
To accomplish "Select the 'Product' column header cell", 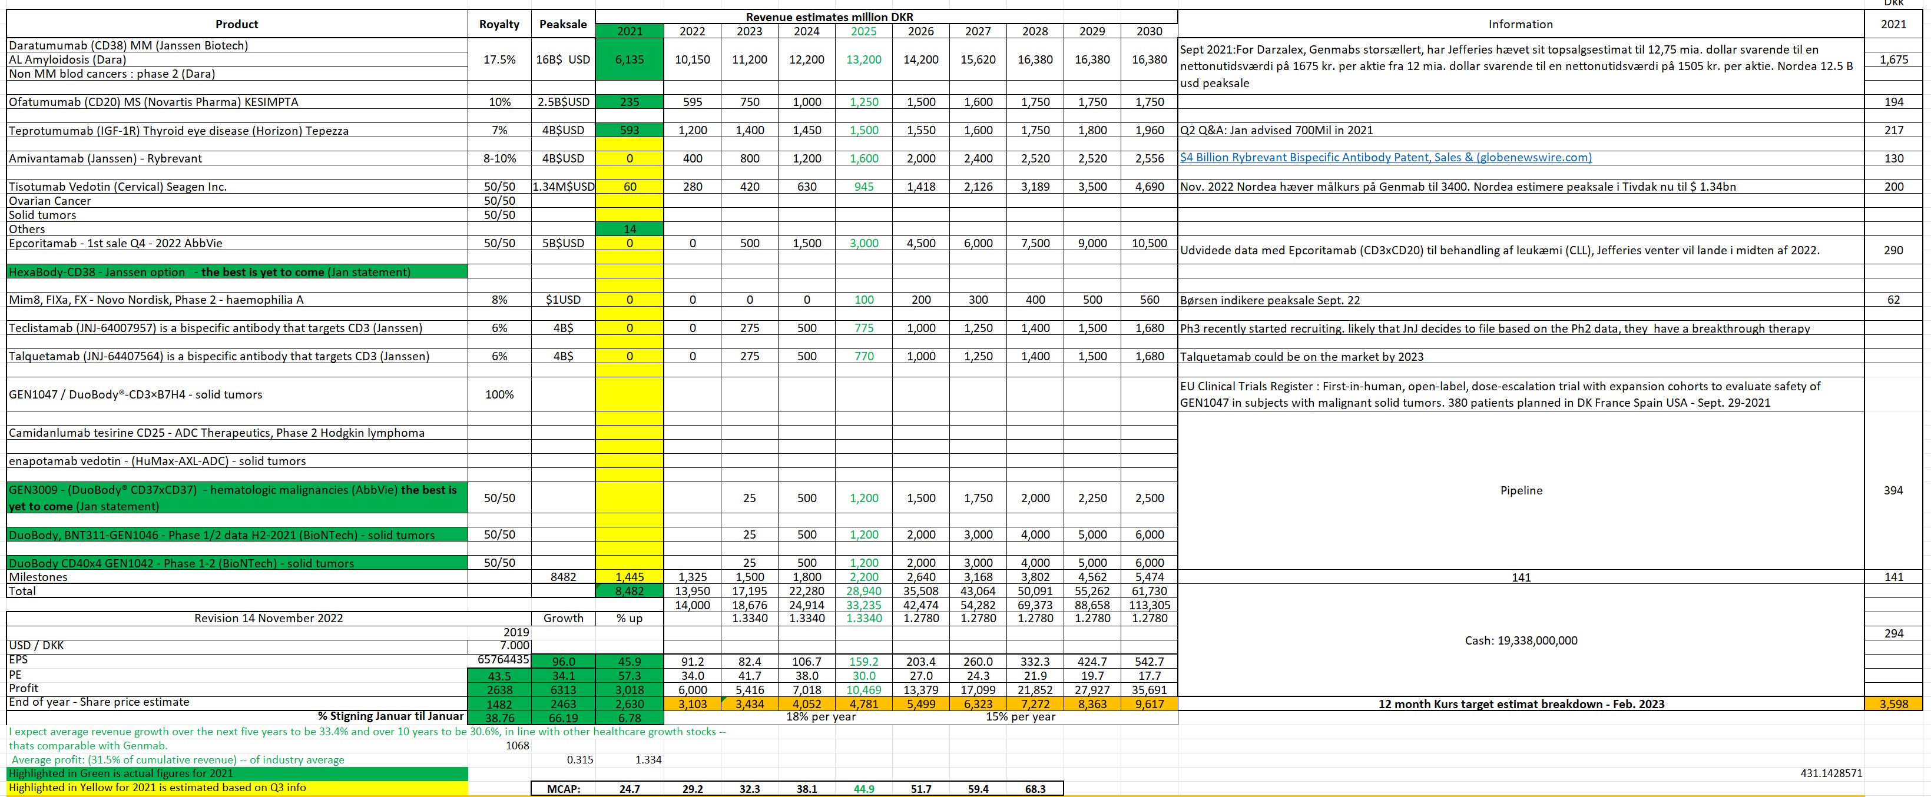I will coord(237,24).
